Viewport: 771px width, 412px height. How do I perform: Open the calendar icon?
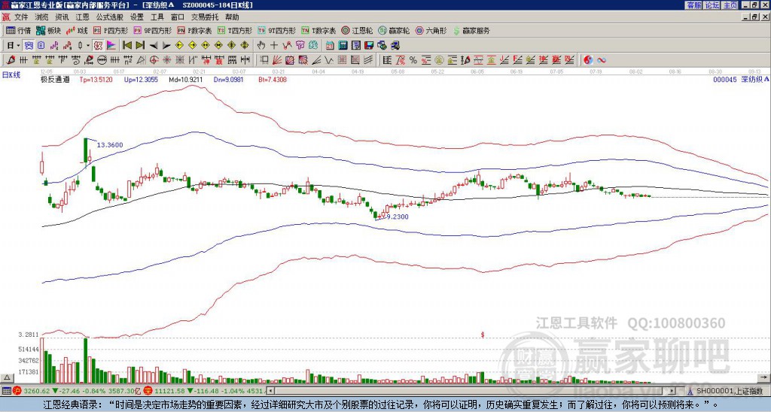(x=330, y=45)
